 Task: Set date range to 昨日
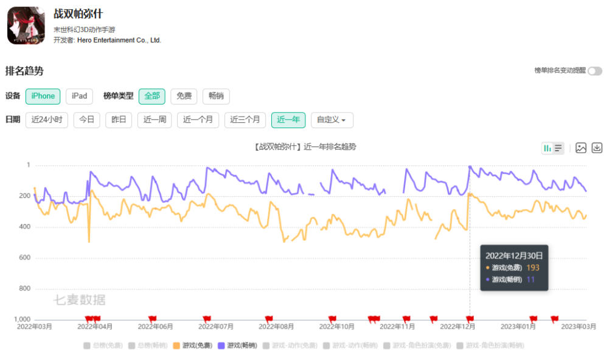coord(119,120)
